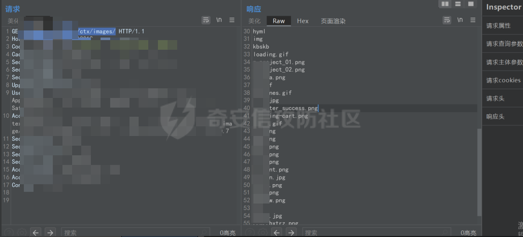Click the nes.gif entry on line 38
The height and width of the screenshot is (237, 523).
click(x=280, y=93)
